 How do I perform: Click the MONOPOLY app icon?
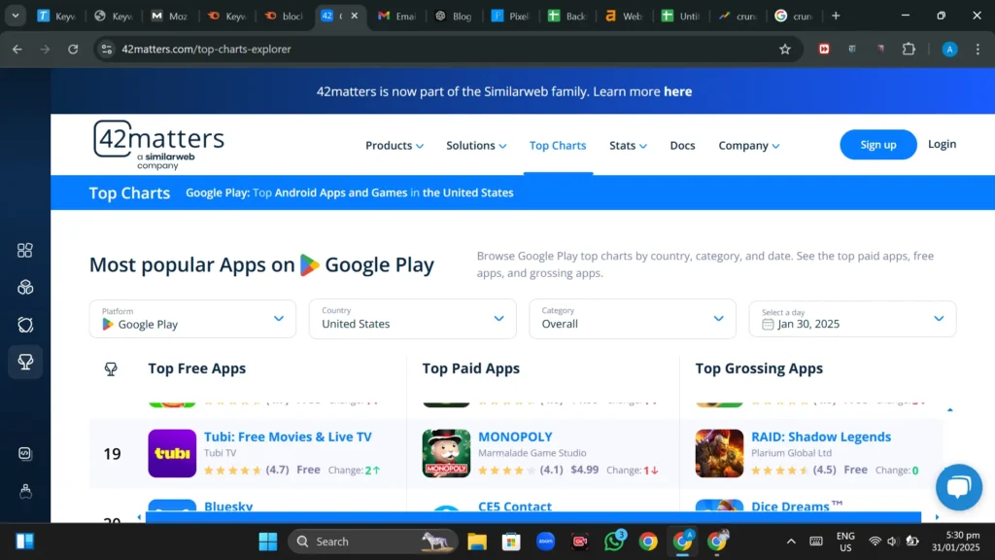(x=446, y=453)
